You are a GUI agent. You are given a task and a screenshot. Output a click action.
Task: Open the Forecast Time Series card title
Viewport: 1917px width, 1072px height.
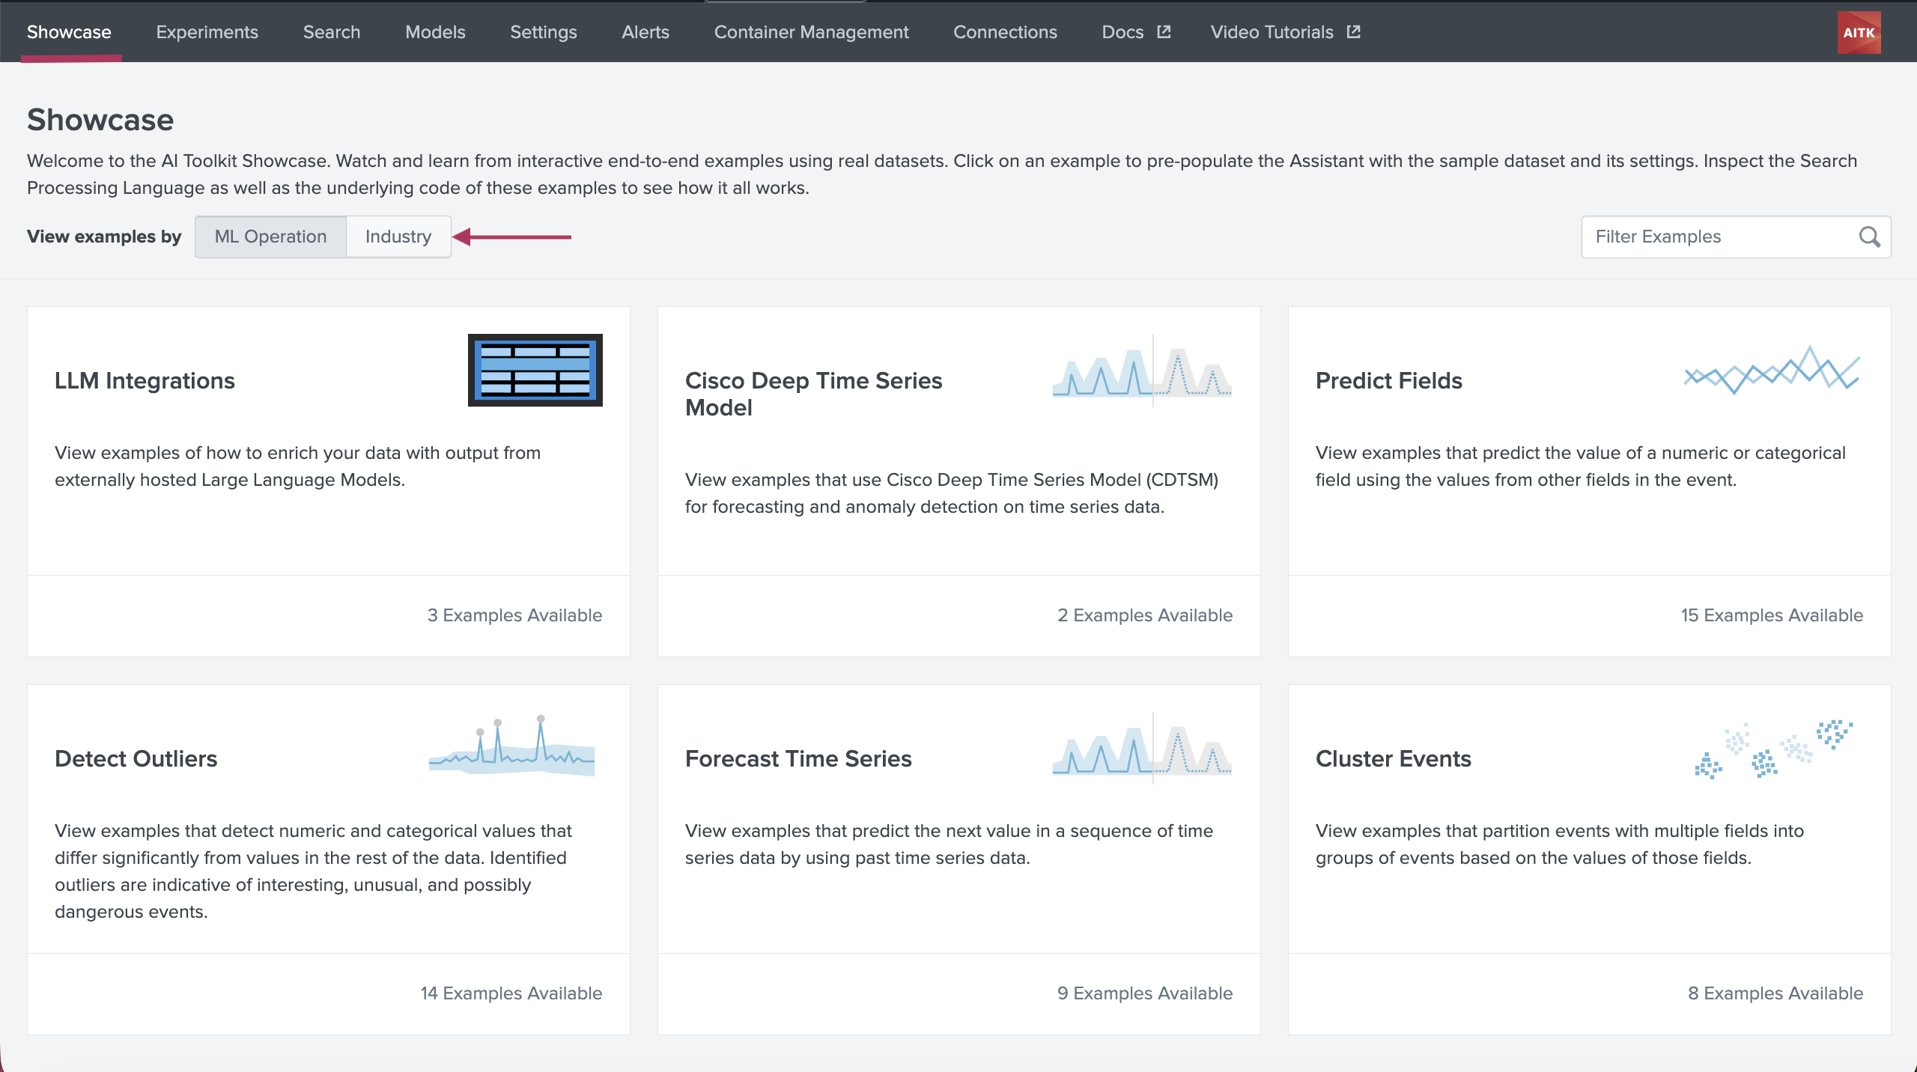point(798,758)
